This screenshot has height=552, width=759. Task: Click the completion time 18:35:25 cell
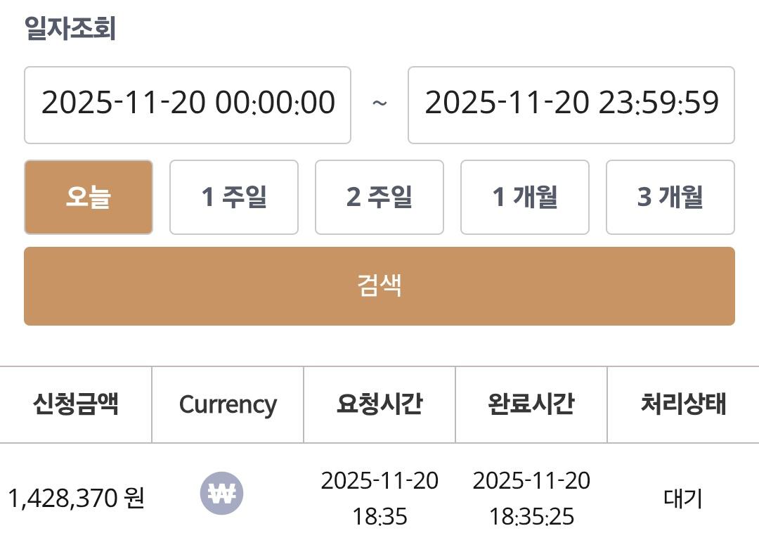coord(531,499)
